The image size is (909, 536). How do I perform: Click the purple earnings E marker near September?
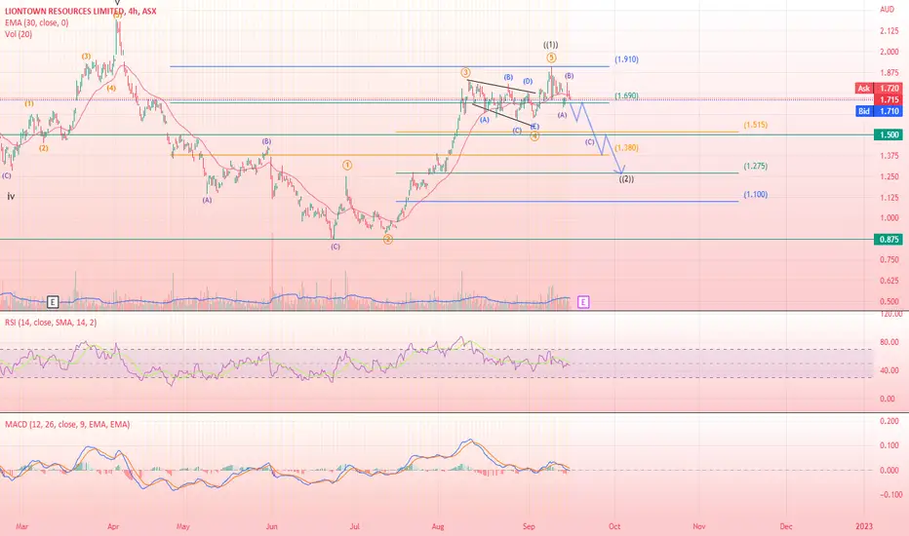click(583, 302)
